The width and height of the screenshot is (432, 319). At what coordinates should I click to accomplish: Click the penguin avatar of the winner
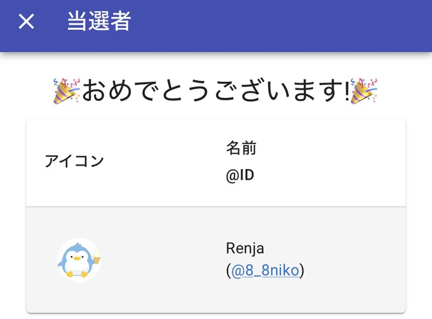point(79,260)
